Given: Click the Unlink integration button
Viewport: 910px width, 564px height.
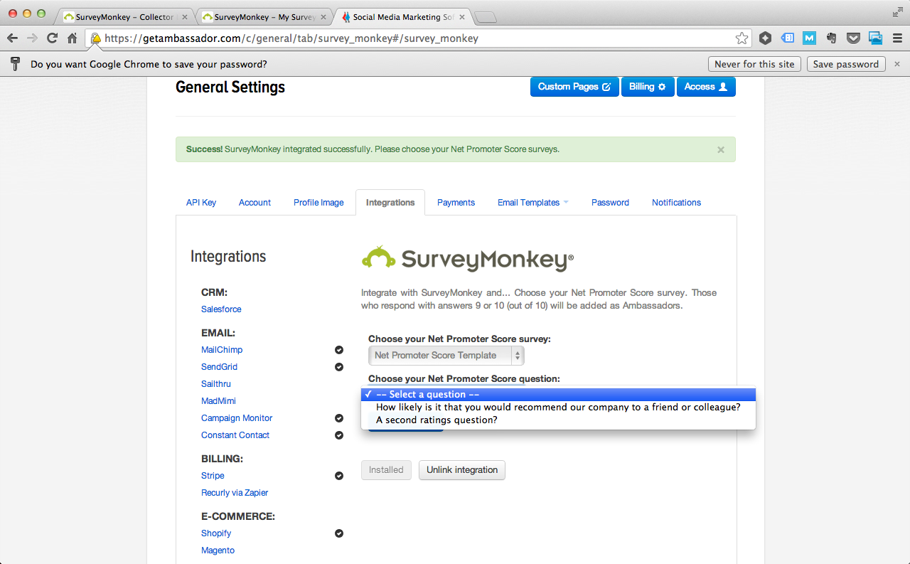Looking at the screenshot, I should point(461,470).
